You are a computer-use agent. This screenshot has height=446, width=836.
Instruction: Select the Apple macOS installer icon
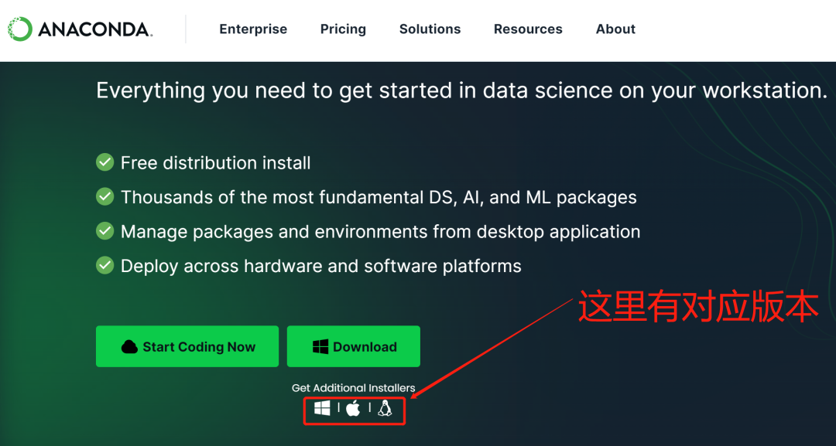pyautogui.click(x=353, y=409)
